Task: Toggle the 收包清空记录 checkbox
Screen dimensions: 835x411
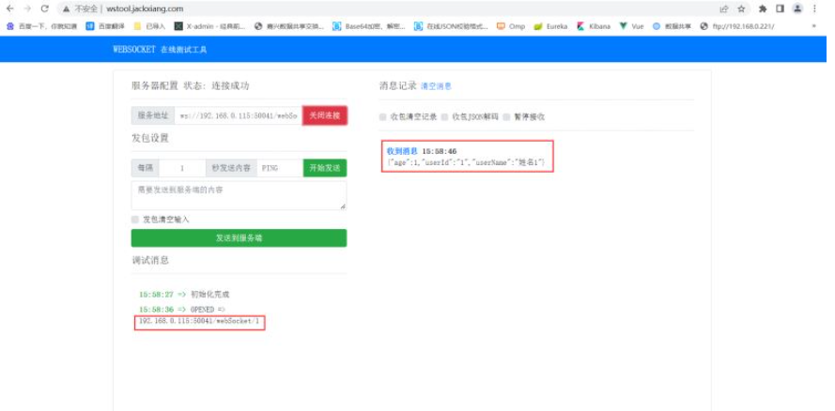Action: click(x=383, y=117)
